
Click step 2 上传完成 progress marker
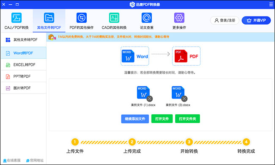pos(132,142)
